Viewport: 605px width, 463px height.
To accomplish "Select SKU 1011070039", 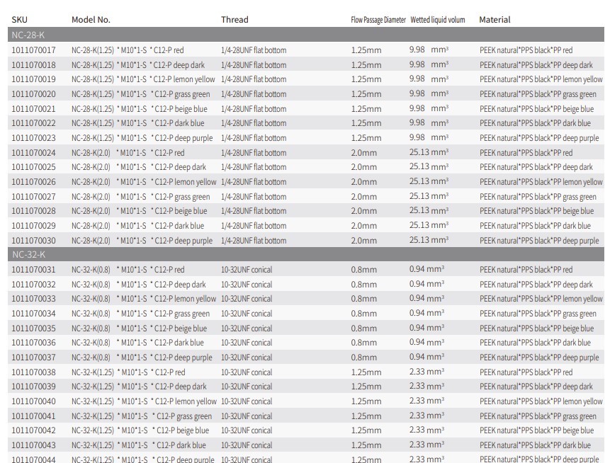I will (x=33, y=387).
